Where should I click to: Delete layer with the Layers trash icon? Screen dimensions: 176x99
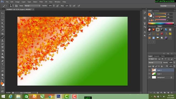point(172,93)
